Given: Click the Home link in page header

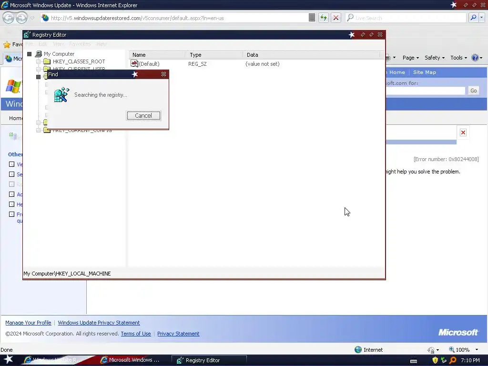Looking at the screenshot, I should click(x=397, y=72).
